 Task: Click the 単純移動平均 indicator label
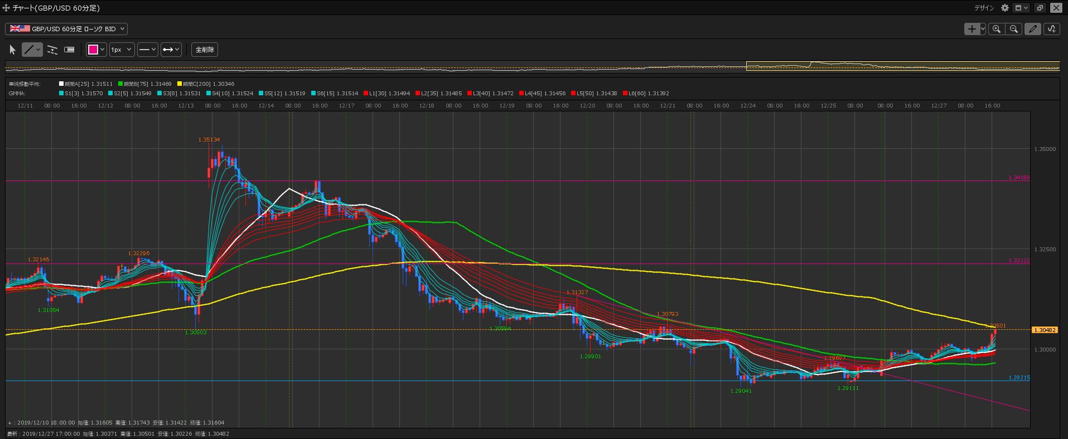[x=25, y=84]
